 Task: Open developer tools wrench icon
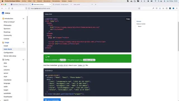(153, 8)
